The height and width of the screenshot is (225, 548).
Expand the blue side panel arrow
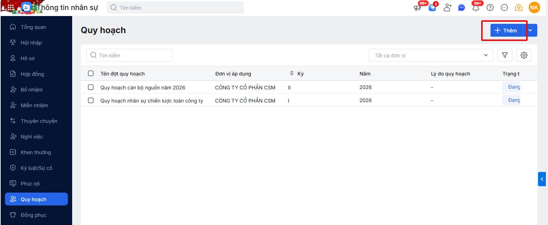point(542,179)
